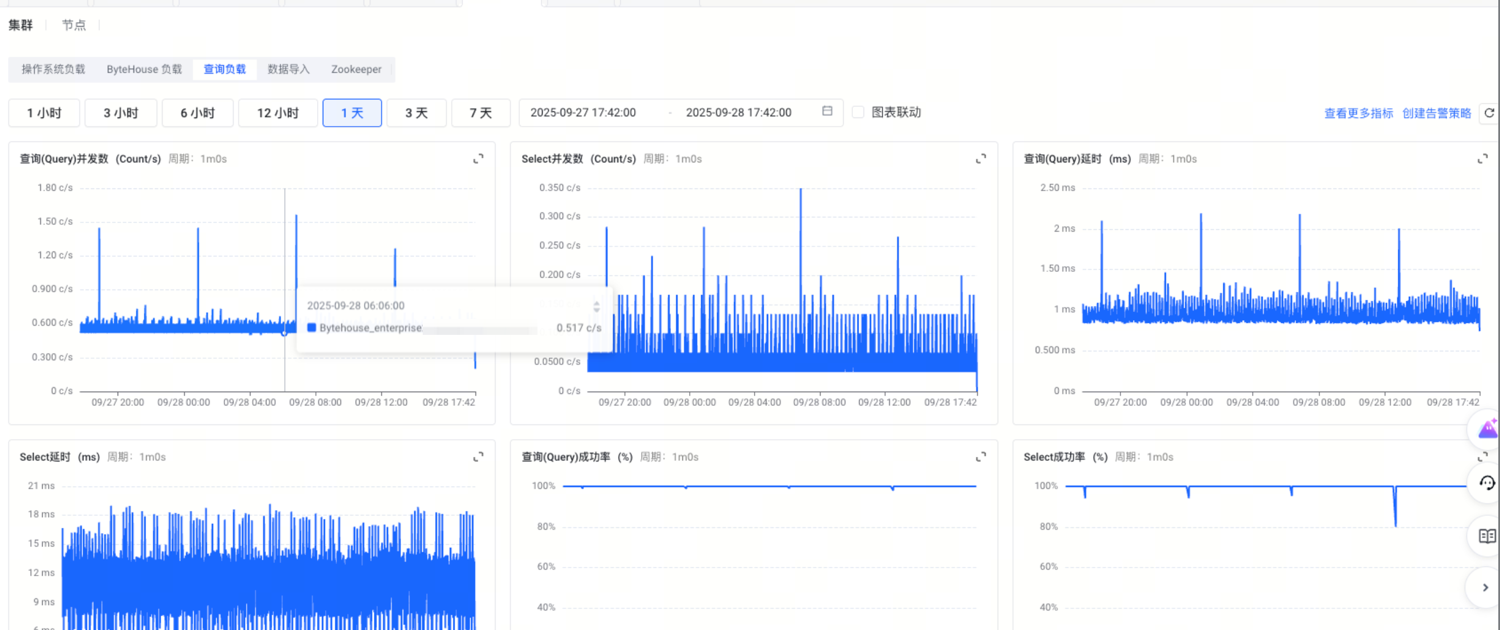Open the calendar icon in date range
Viewport: 1500px width, 630px height.
tap(827, 111)
